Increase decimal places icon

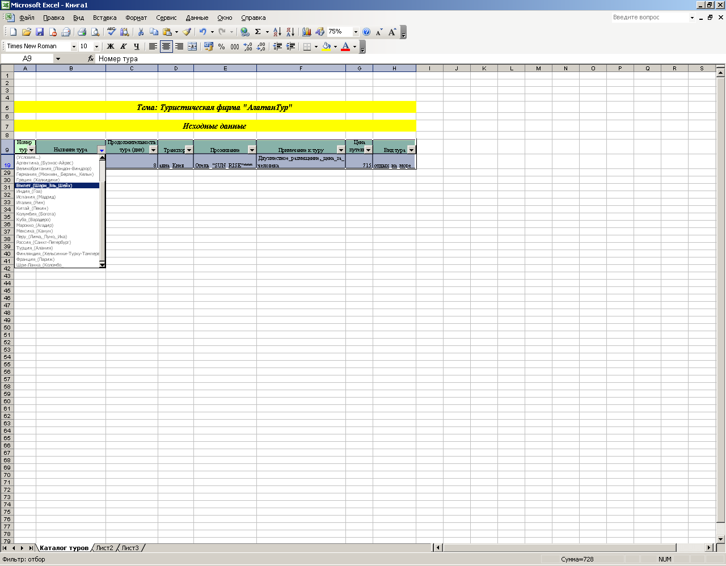[x=248, y=47]
